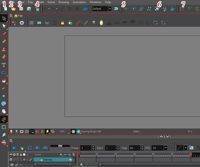This screenshot has width=200, height=167.
Task: Toggle Sound Scrubbing
Action: click(x=45, y=148)
